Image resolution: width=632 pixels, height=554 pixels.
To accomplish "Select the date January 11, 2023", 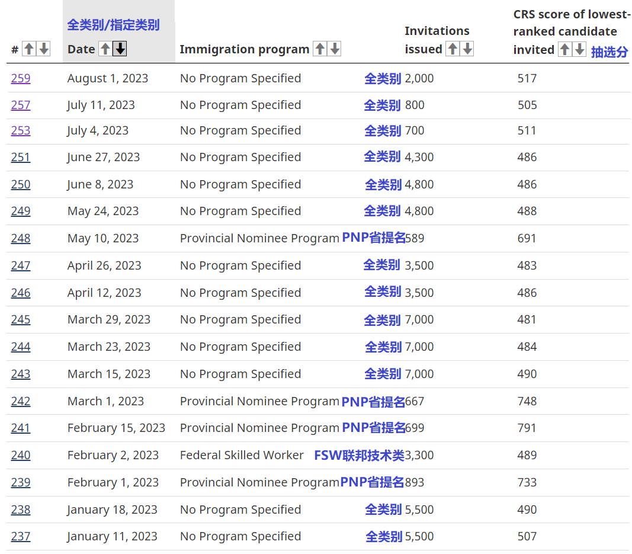I will coord(112,537).
